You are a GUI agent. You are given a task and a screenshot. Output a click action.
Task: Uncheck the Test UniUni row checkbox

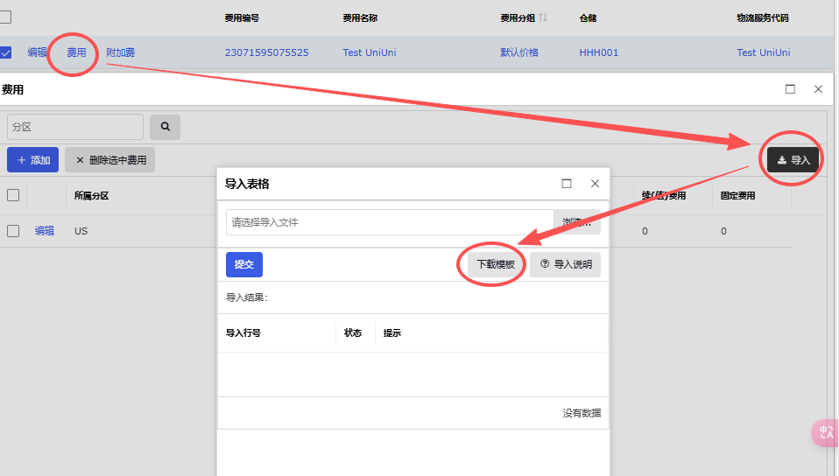(x=5, y=52)
